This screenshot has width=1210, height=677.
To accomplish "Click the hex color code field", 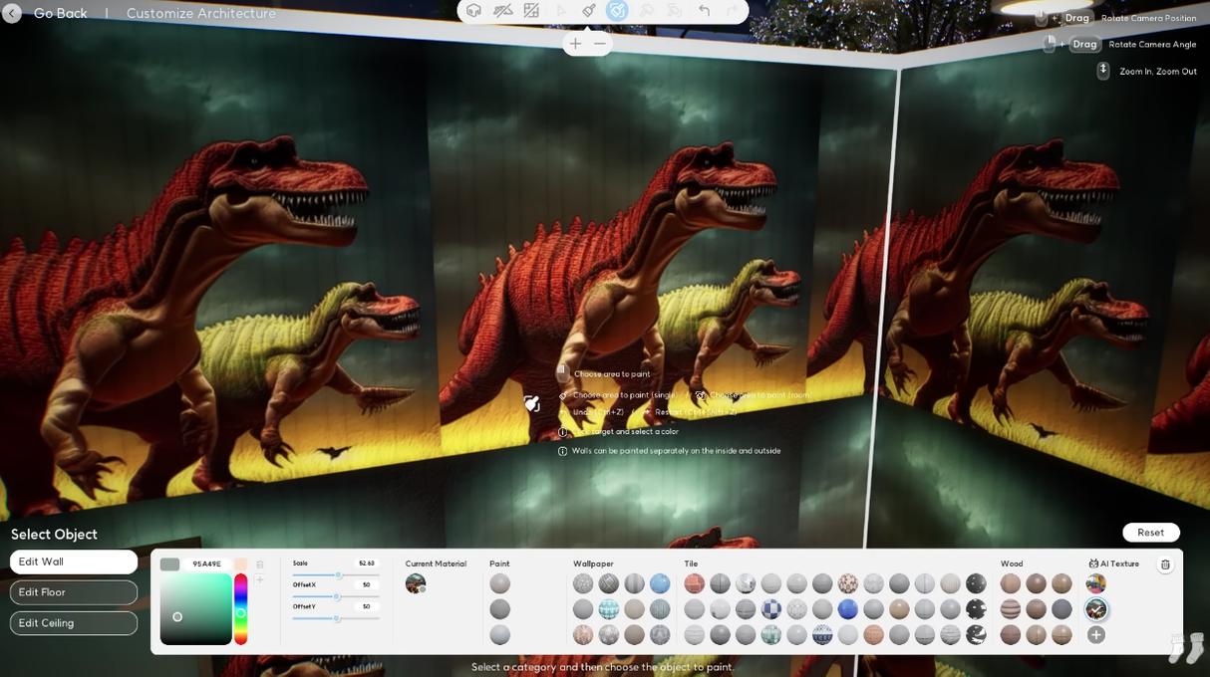I will click(x=206, y=564).
